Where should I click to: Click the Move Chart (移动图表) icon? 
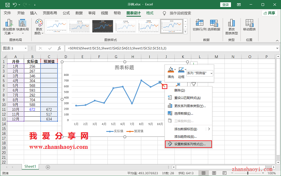click(249, 23)
